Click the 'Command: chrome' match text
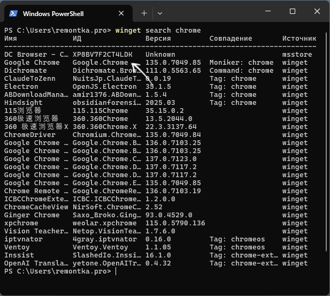 pos(241,71)
